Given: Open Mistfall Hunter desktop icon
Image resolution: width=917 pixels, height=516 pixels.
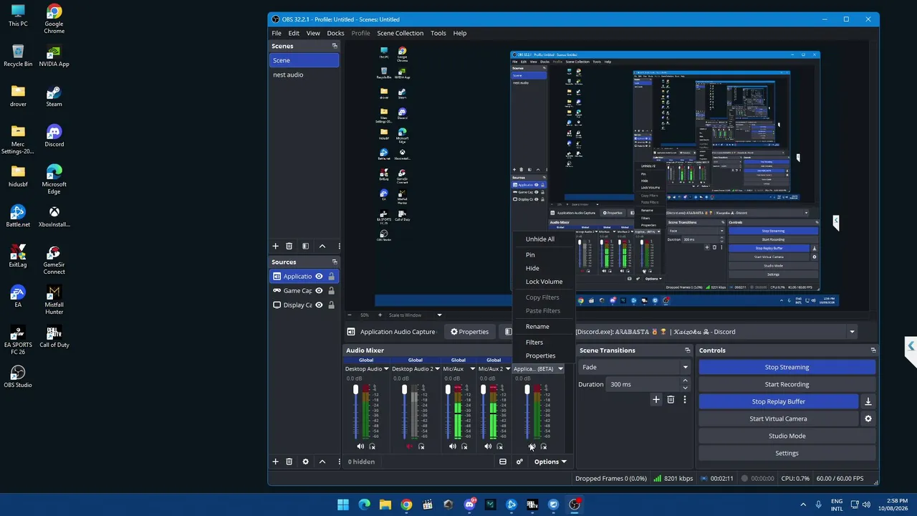Looking at the screenshot, I should click(x=54, y=300).
